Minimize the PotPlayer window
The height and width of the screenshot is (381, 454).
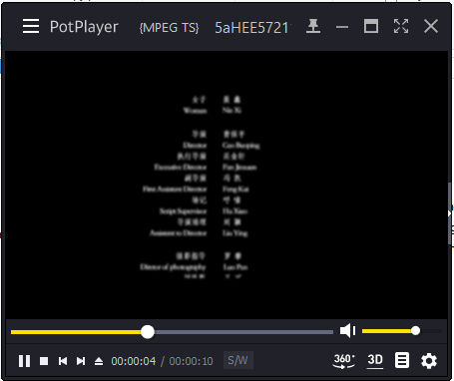(x=342, y=27)
